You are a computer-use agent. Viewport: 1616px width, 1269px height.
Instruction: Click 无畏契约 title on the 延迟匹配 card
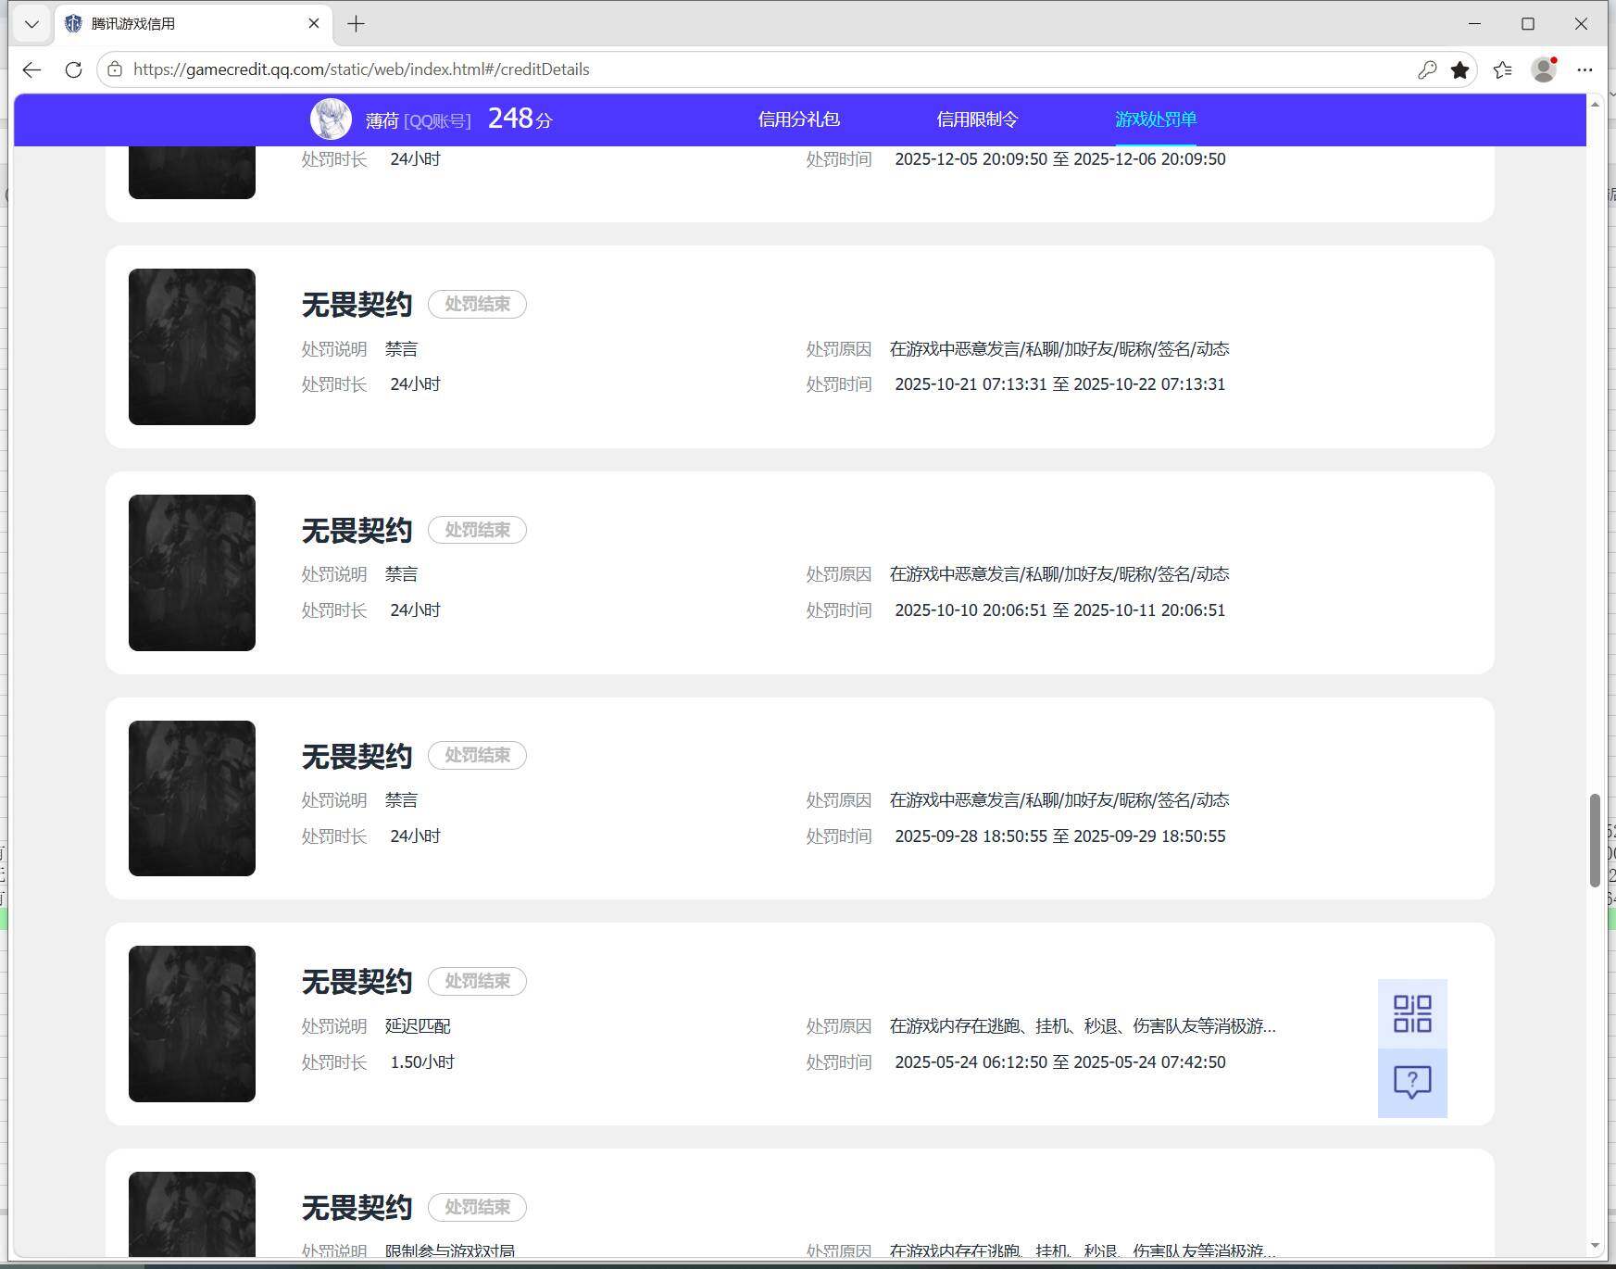pyautogui.click(x=357, y=982)
